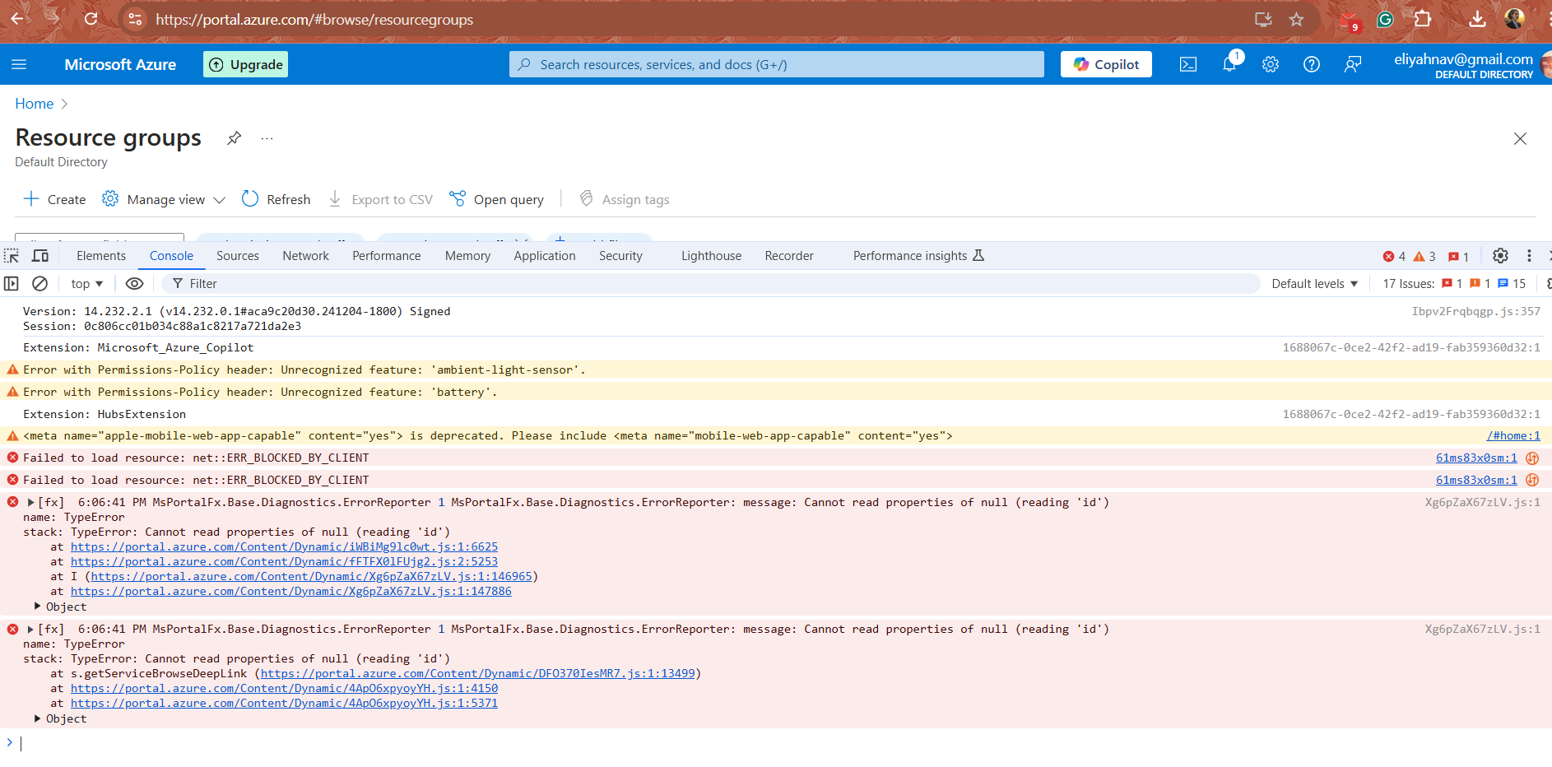1552x767 pixels.
Task: Open Resource groups more options ellipsis
Action: coord(267,138)
